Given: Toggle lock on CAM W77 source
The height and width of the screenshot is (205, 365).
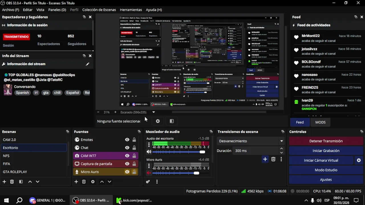Looking at the screenshot, I should (x=134, y=156).
